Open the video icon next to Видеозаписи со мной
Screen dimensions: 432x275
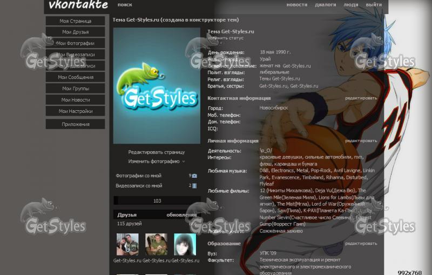[194, 186]
